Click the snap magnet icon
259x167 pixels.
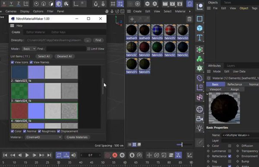tap(96, 3)
